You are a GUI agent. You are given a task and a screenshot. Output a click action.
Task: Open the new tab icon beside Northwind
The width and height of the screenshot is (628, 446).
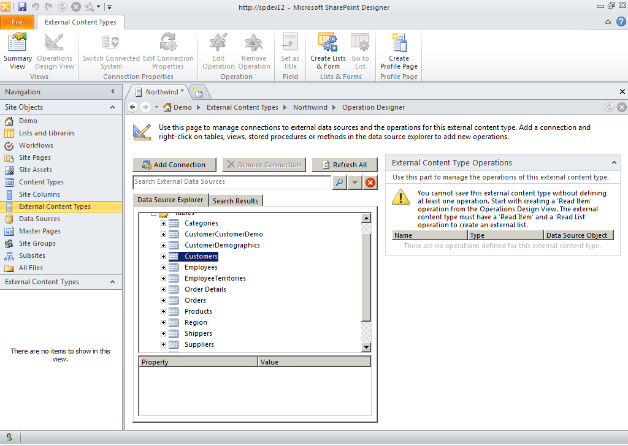pyautogui.click(x=197, y=92)
